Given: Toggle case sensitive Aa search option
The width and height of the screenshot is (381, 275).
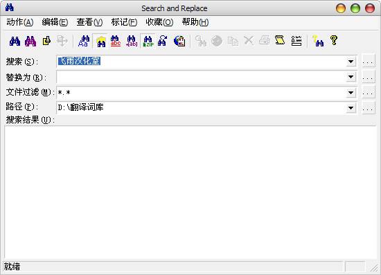Looking at the screenshot, I should [84, 41].
